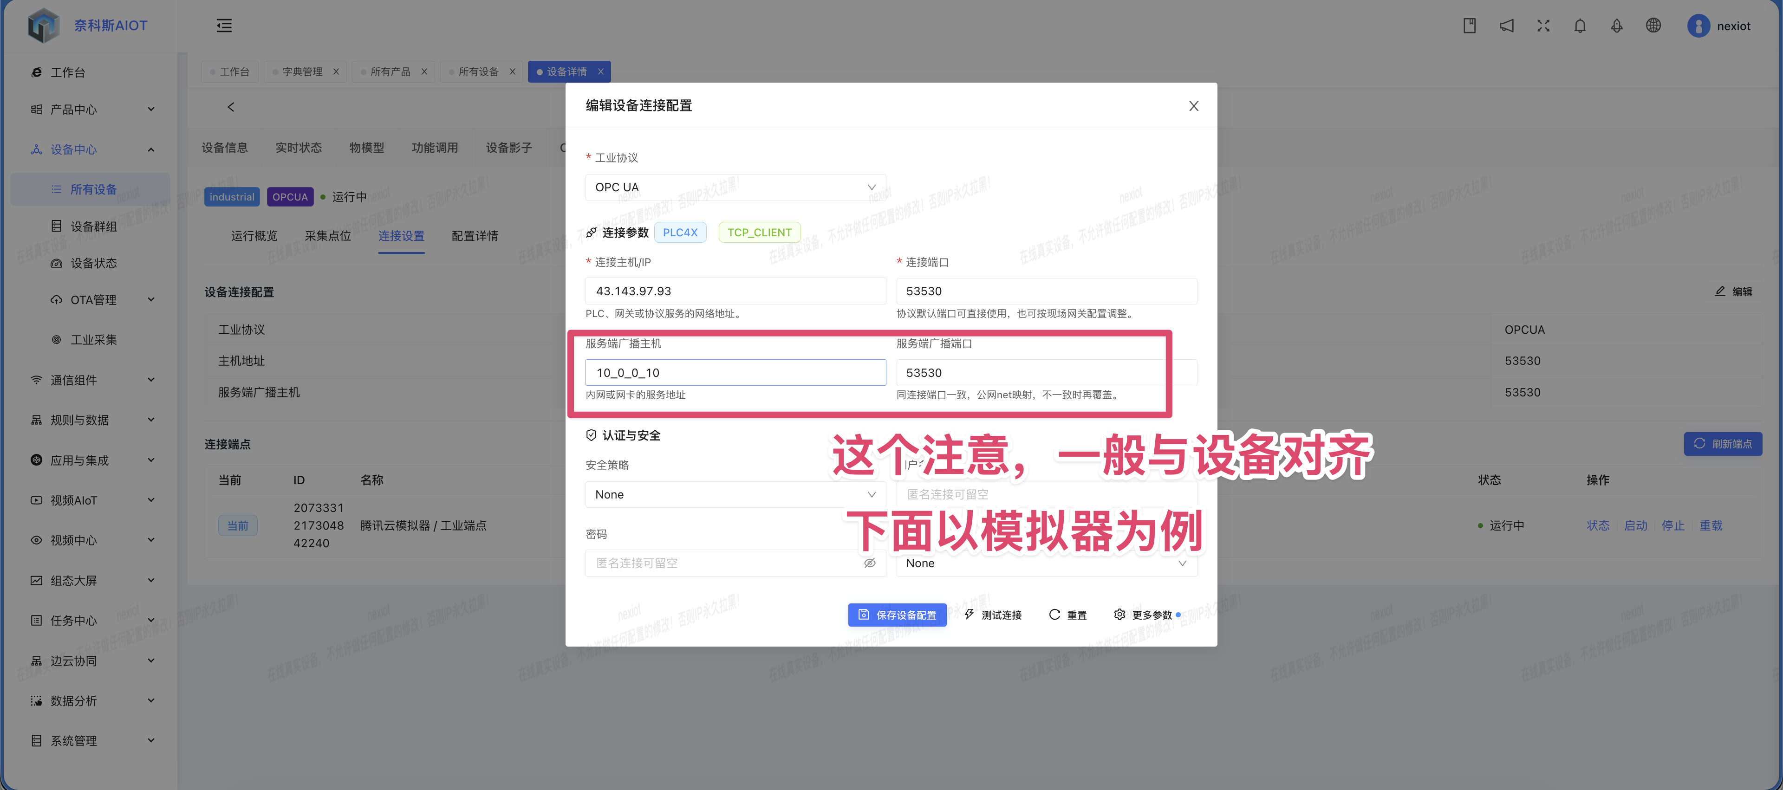Click the 重置 button
This screenshot has height=790, width=1783.
tap(1067, 615)
